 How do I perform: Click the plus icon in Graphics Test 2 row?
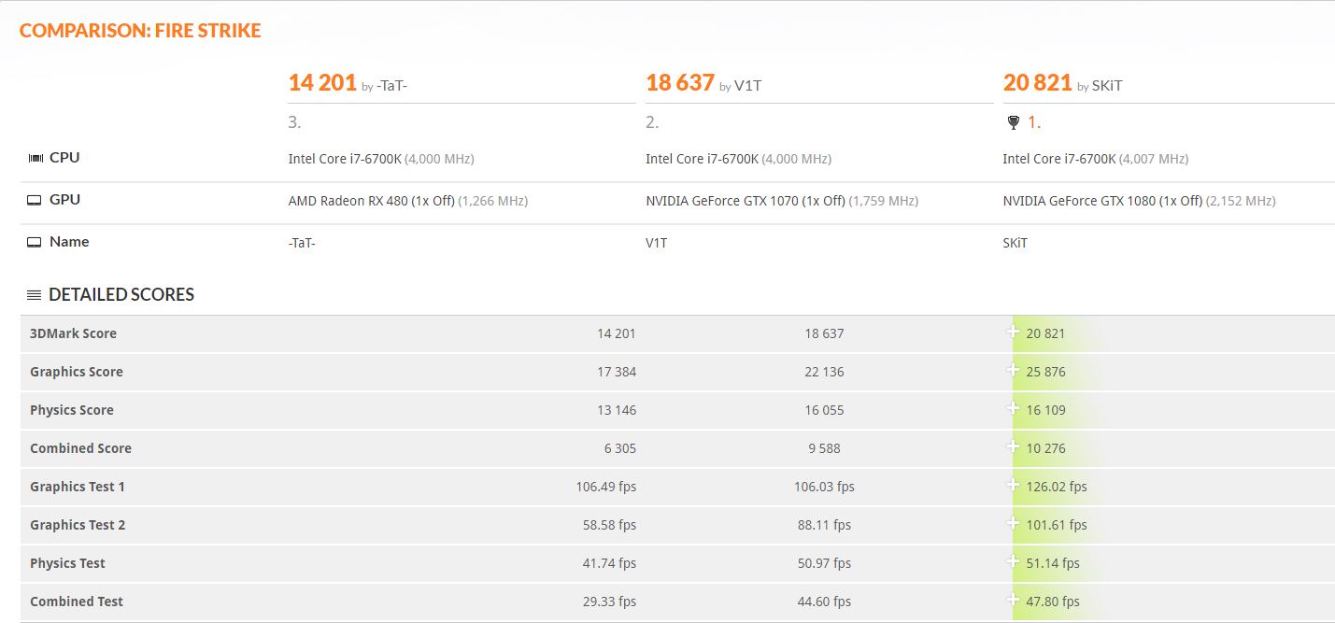click(1014, 523)
